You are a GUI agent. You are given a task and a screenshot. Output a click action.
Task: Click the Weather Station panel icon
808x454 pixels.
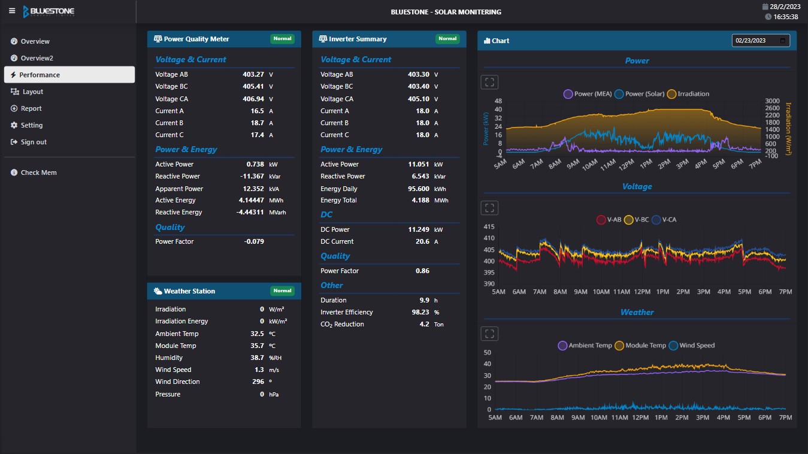tap(158, 291)
